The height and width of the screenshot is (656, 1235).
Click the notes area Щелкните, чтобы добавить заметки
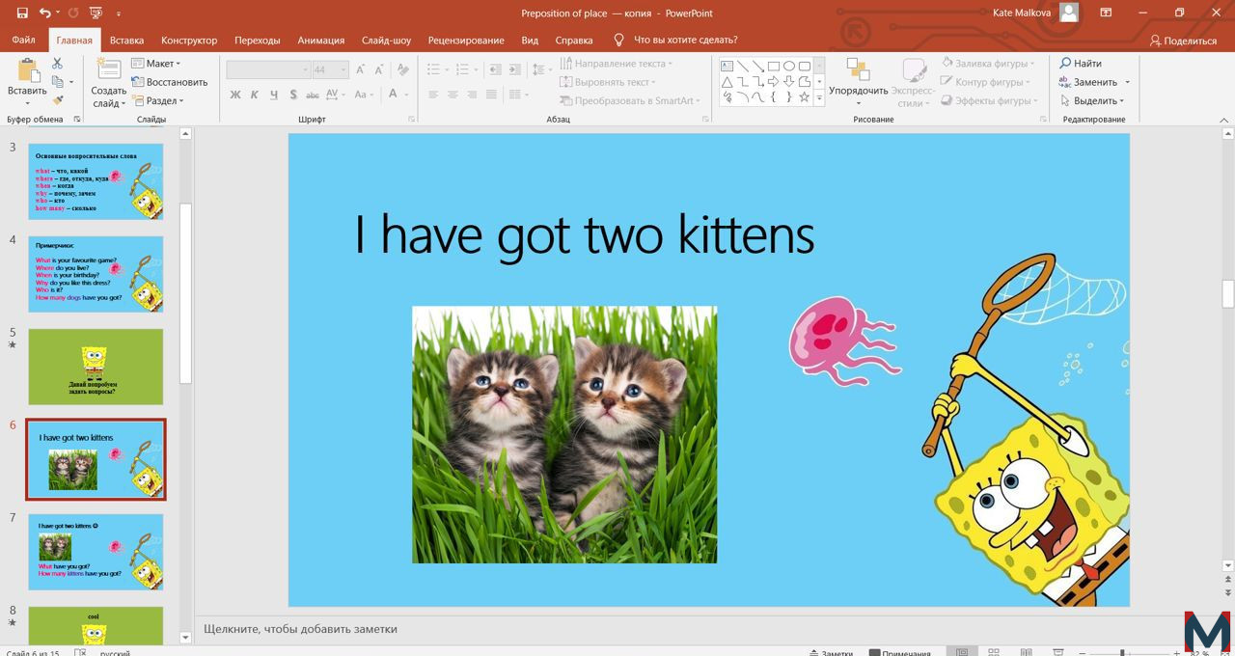[300, 629]
